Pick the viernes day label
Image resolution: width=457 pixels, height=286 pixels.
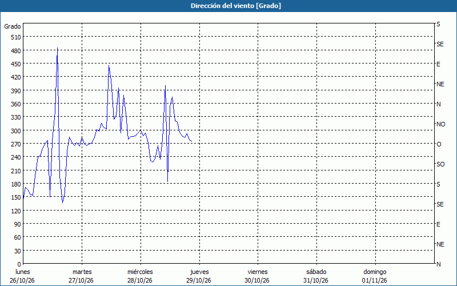tap(258, 272)
